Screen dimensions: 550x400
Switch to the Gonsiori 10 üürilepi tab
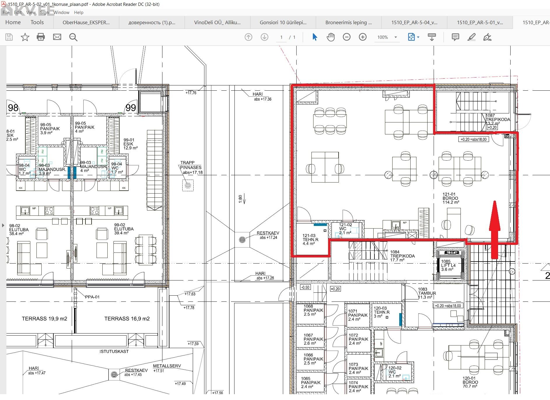283,22
